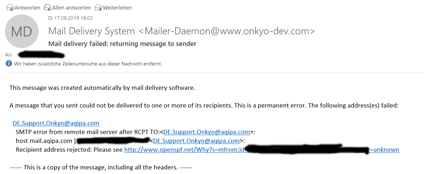Click email link on host mail.aqipa.com line
Screen dimensions: 424x174
pos(196,141)
